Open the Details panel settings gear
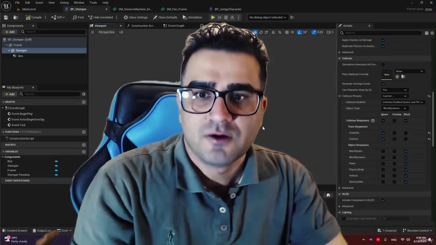436x245 pixels. pos(432,33)
